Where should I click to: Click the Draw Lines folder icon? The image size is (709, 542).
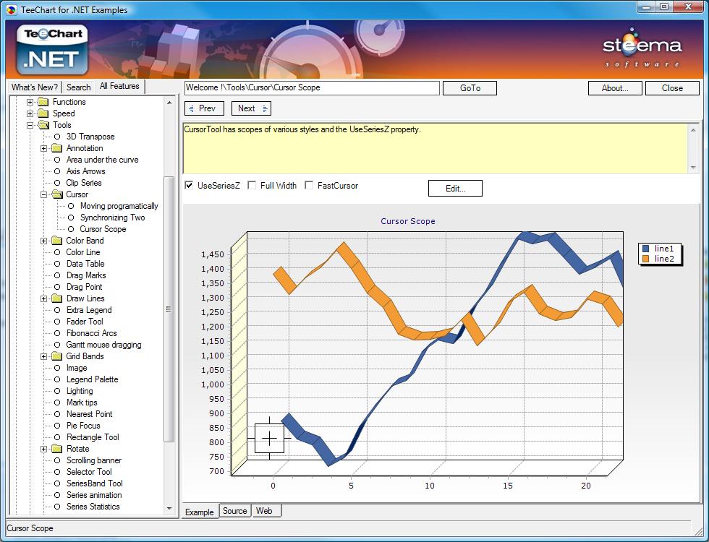click(x=57, y=298)
